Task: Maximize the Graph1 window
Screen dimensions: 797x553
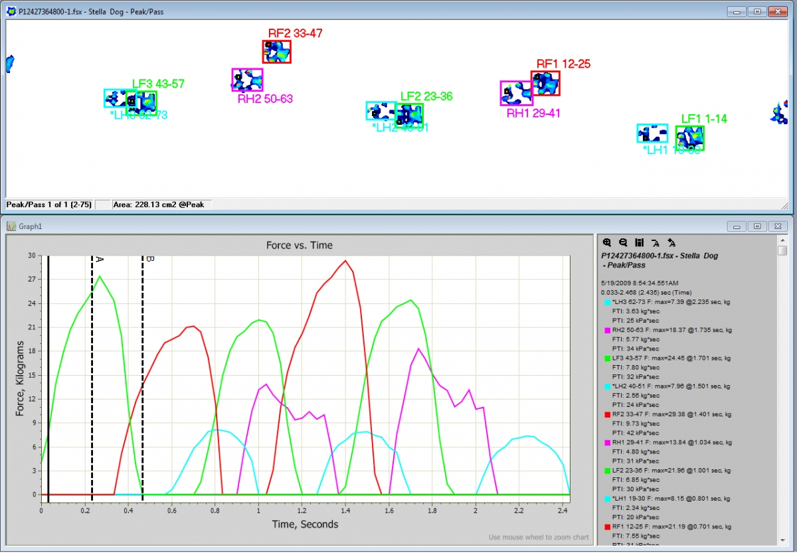Action: [756, 226]
